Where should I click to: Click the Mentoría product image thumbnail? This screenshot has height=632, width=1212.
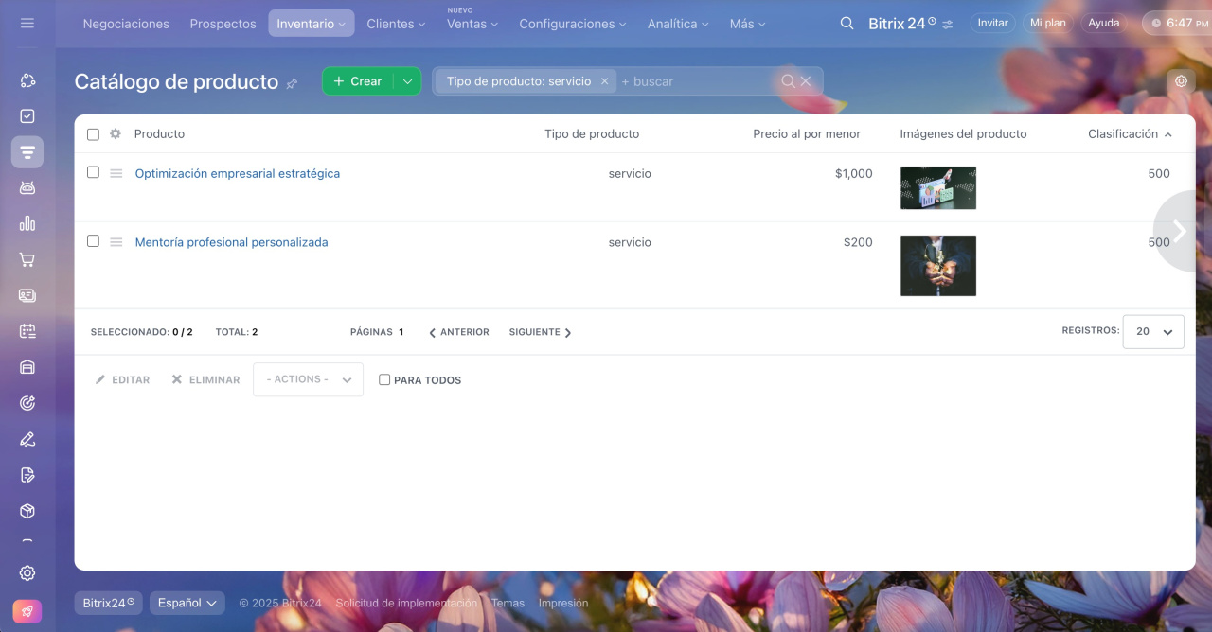pos(937,266)
